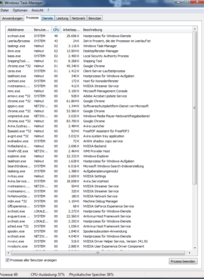Select the fpassist.exe *32 process
Viewport: 204px width, 279px height.
(99, 131)
